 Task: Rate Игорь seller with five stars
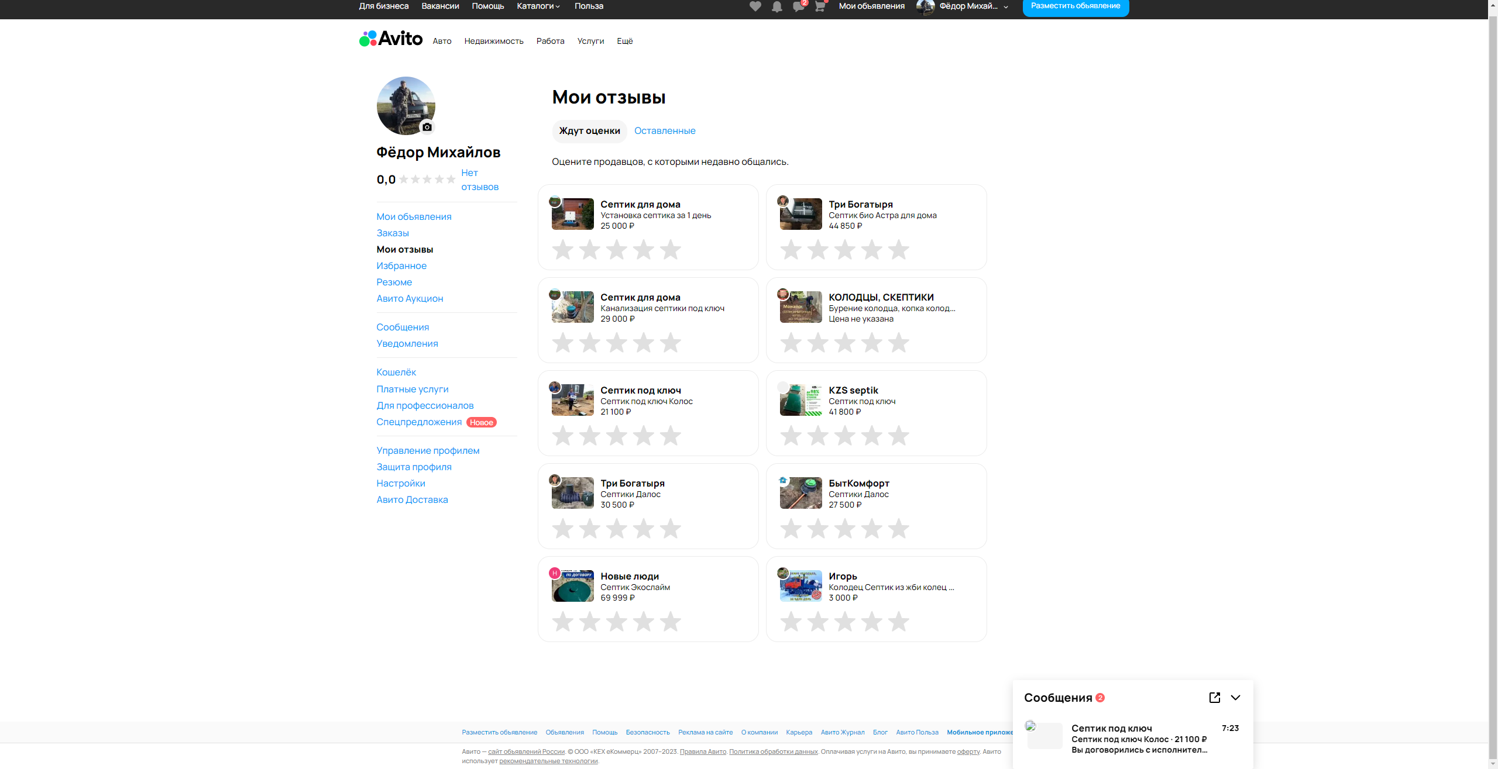click(x=898, y=621)
